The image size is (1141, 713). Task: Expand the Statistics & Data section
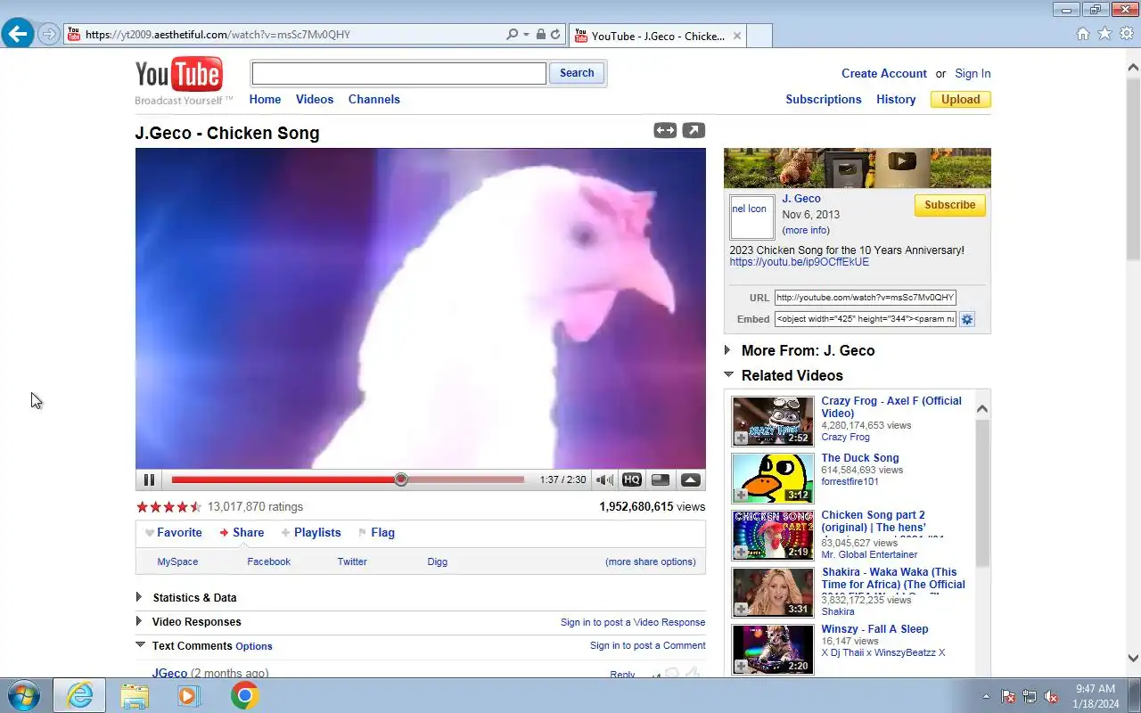(x=139, y=597)
